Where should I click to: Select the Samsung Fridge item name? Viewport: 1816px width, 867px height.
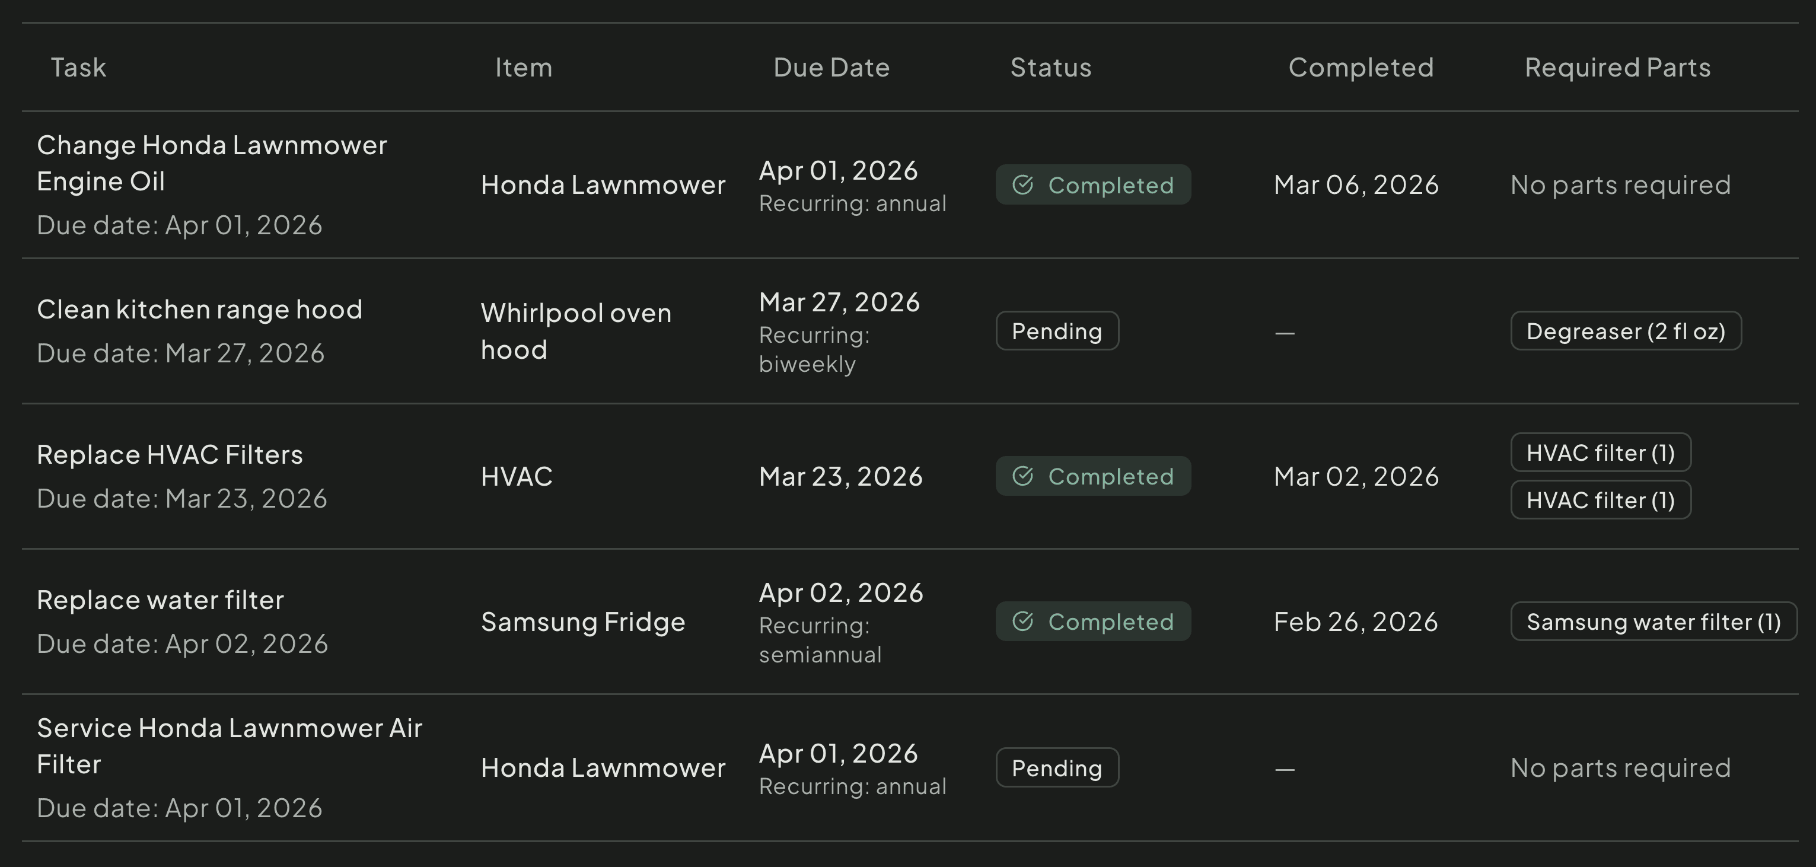[583, 621]
